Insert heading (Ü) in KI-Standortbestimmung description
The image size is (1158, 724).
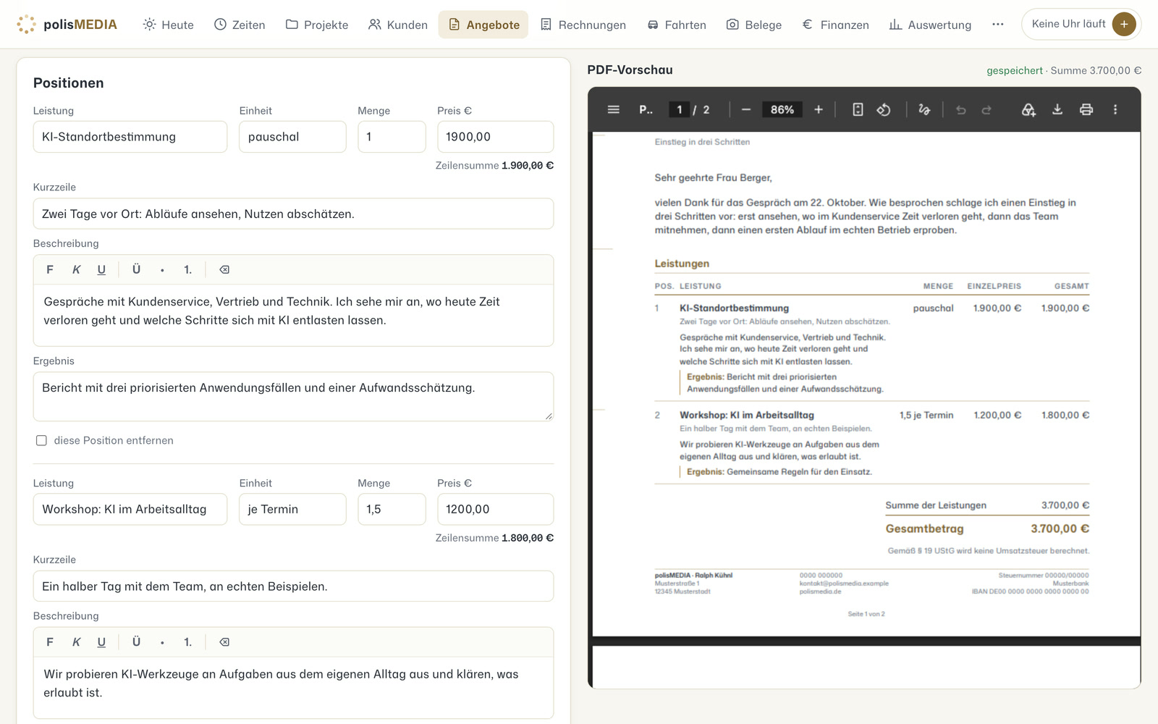point(136,269)
